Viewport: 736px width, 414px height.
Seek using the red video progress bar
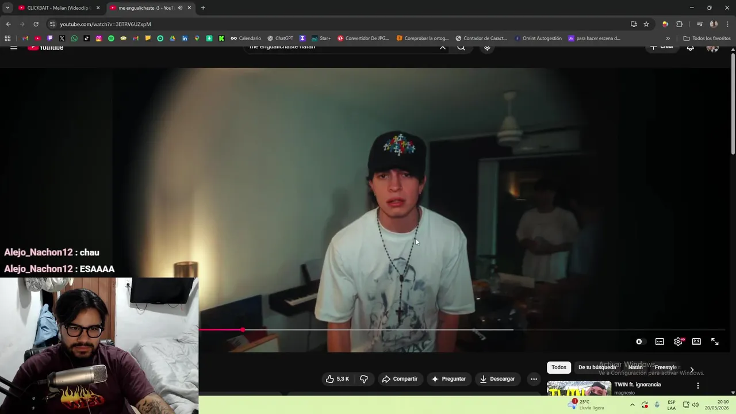tap(221, 329)
